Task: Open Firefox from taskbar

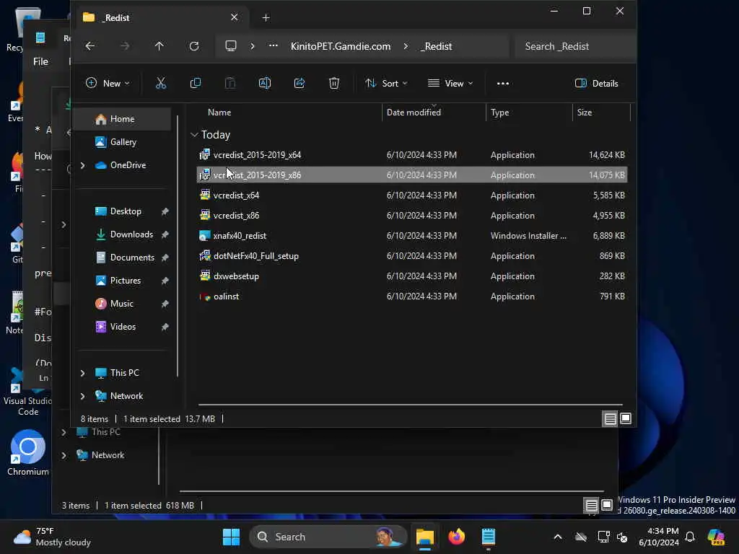Action: pos(456,537)
